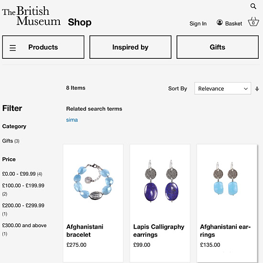Viewport: 263px width, 263px height.
Task: Open the Gifts menu button
Action: point(218,47)
